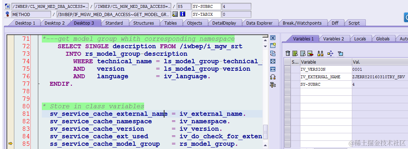The width and height of the screenshot is (408, 149).
Task: Click the grey list icon in Variables toolbar
Action: [303, 54]
